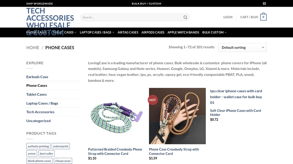Focus the Search input field

coord(132,17)
